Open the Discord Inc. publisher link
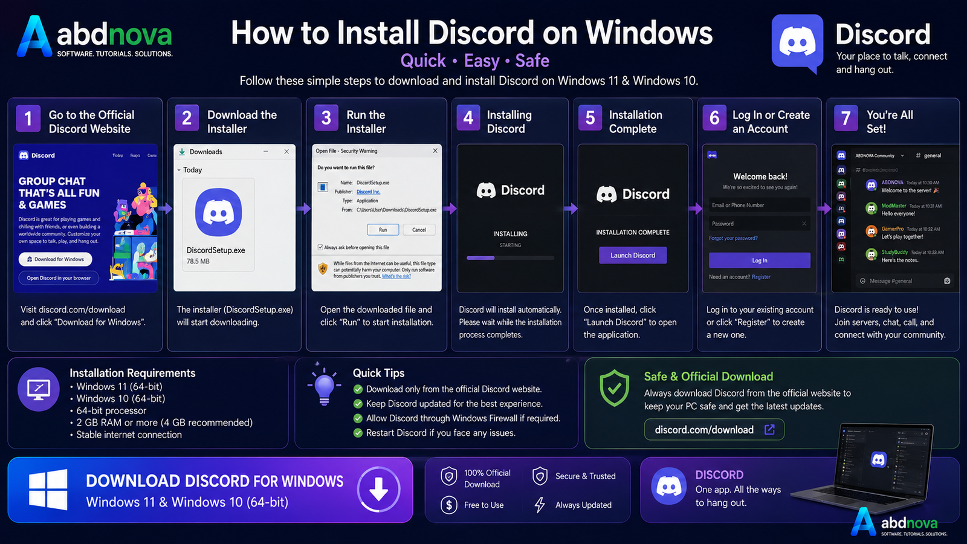The height and width of the screenshot is (544, 967). pyautogui.click(x=368, y=192)
